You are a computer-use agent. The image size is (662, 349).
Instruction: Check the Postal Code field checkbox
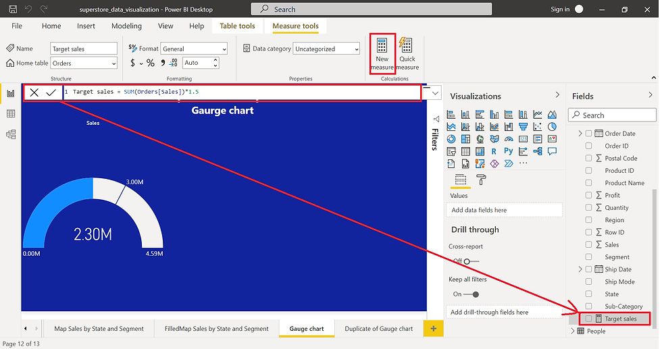tap(588, 158)
